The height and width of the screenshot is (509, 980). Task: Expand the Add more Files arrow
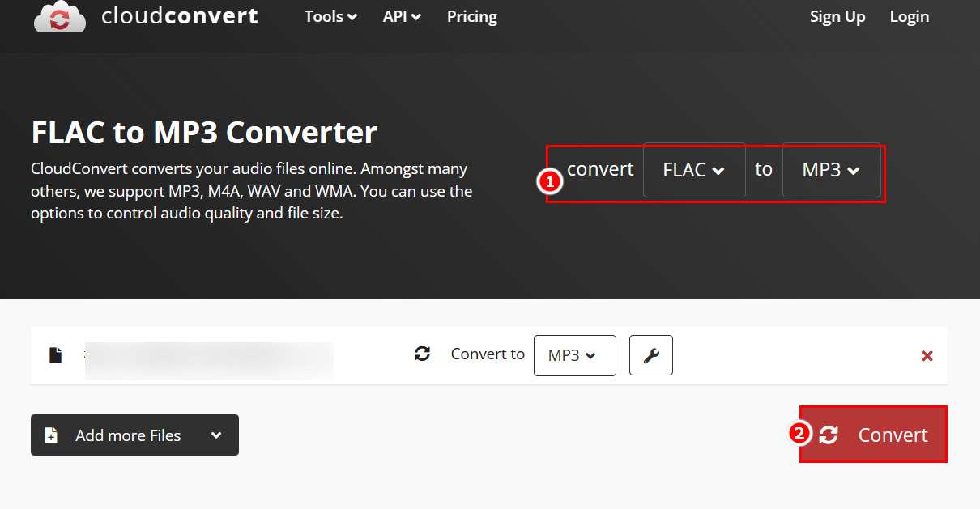click(x=216, y=435)
